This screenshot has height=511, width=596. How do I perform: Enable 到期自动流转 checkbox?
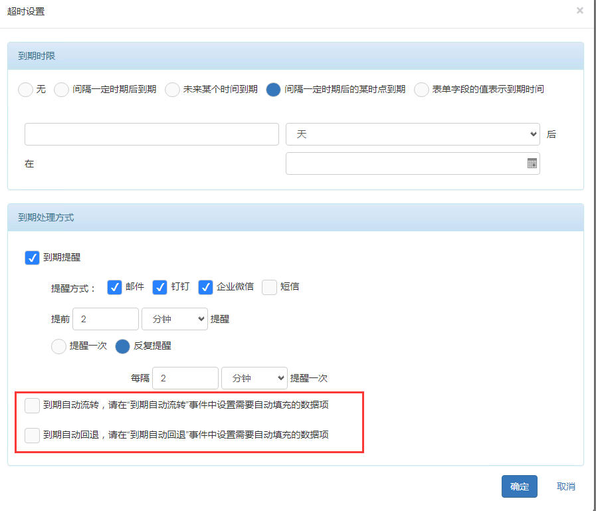32,405
